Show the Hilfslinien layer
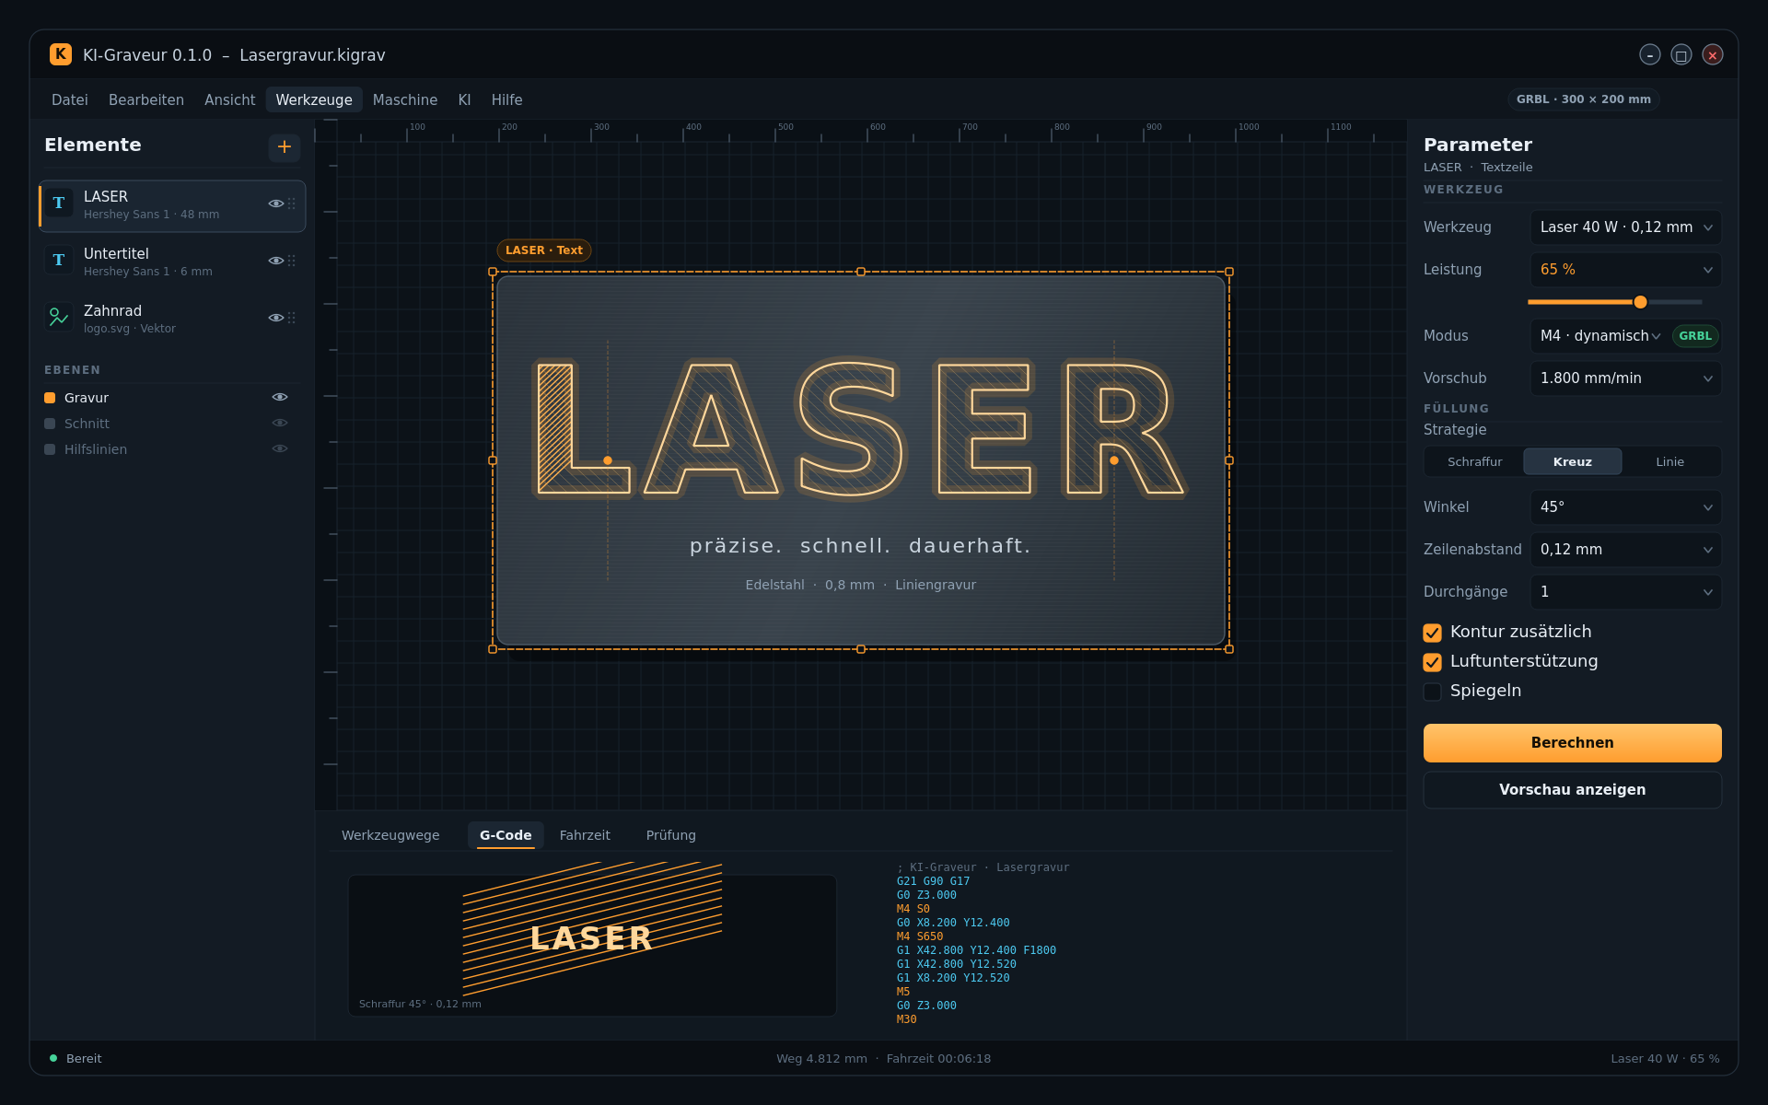Image resolution: width=1768 pixels, height=1105 pixels. [x=280, y=449]
